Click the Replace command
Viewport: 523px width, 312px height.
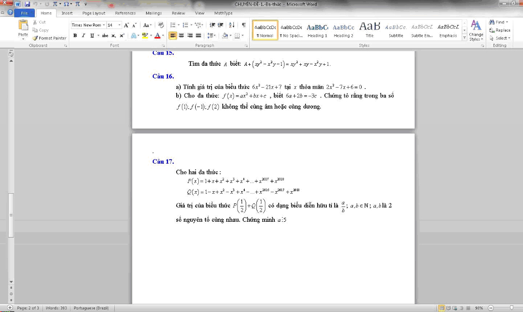(x=500, y=30)
